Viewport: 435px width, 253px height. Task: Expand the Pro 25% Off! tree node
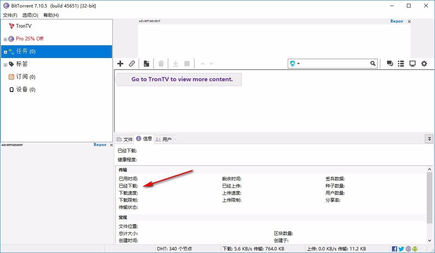(5, 39)
